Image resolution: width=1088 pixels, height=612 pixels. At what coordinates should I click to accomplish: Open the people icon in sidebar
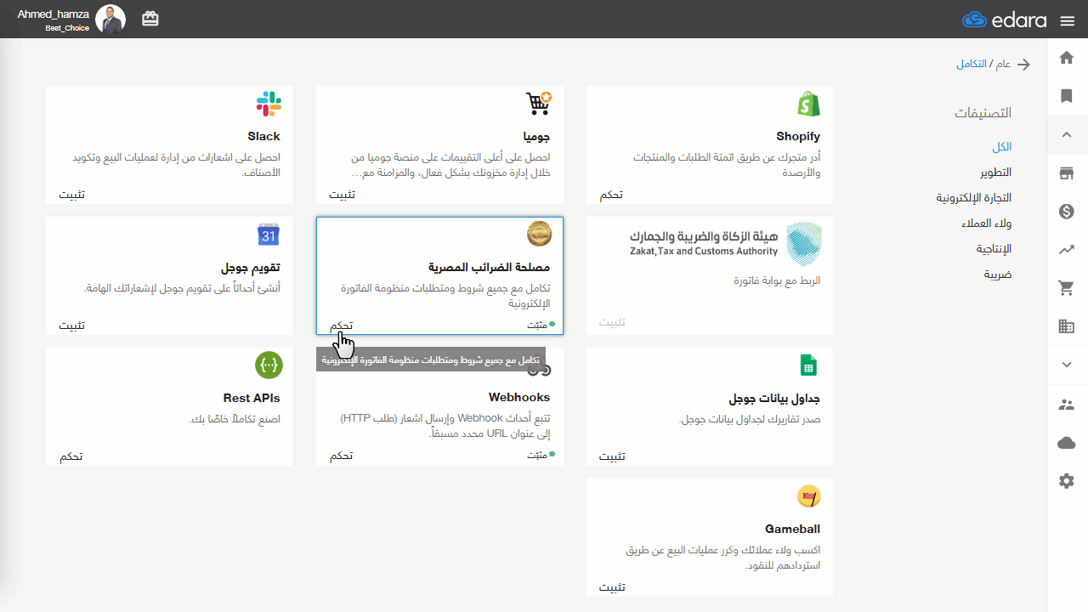click(x=1067, y=405)
